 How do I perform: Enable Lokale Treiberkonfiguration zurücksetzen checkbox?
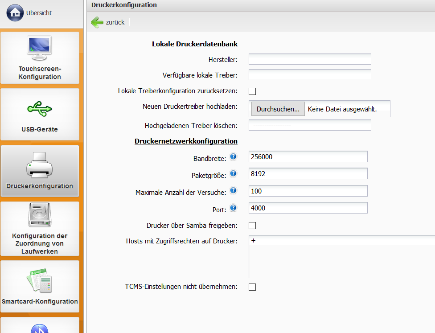252,91
